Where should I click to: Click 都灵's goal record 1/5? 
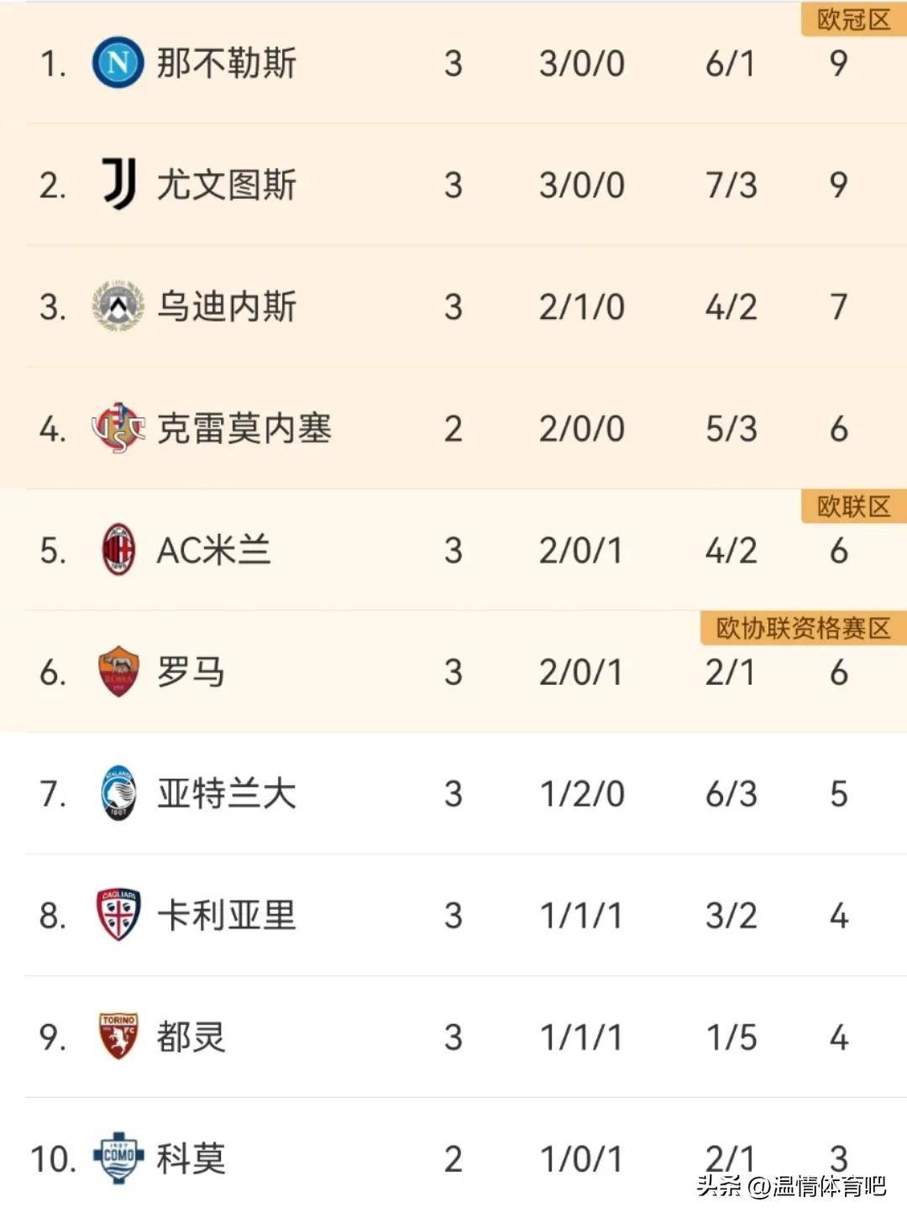tap(730, 1037)
